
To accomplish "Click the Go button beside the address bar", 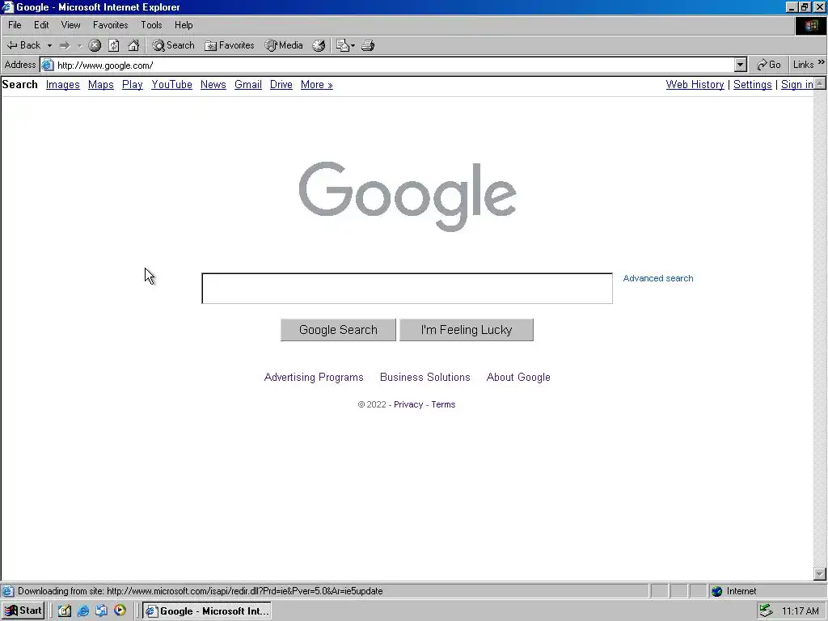I will (x=768, y=65).
